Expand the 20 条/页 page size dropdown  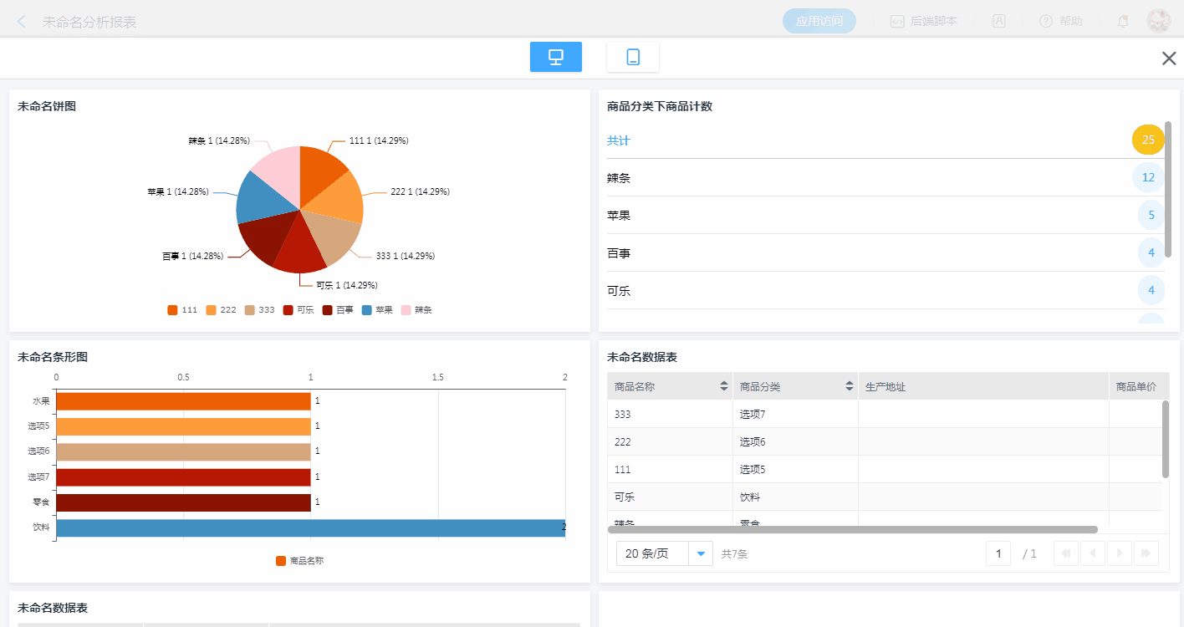pos(700,553)
